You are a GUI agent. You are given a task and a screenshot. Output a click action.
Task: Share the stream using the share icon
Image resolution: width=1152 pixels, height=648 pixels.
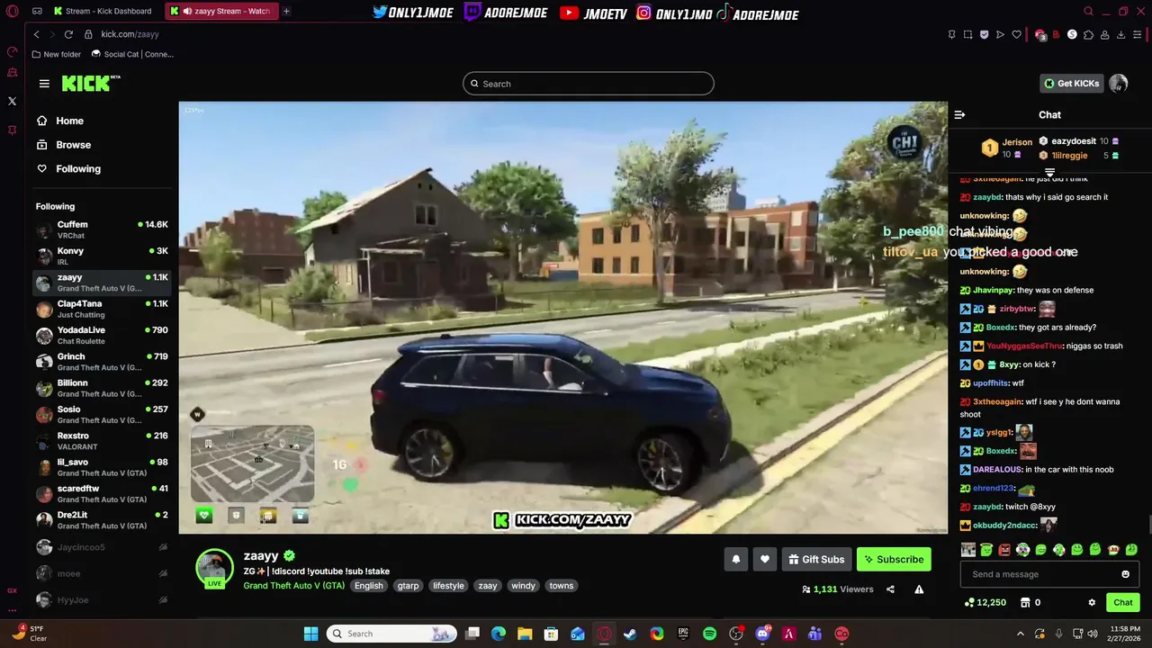pos(890,589)
